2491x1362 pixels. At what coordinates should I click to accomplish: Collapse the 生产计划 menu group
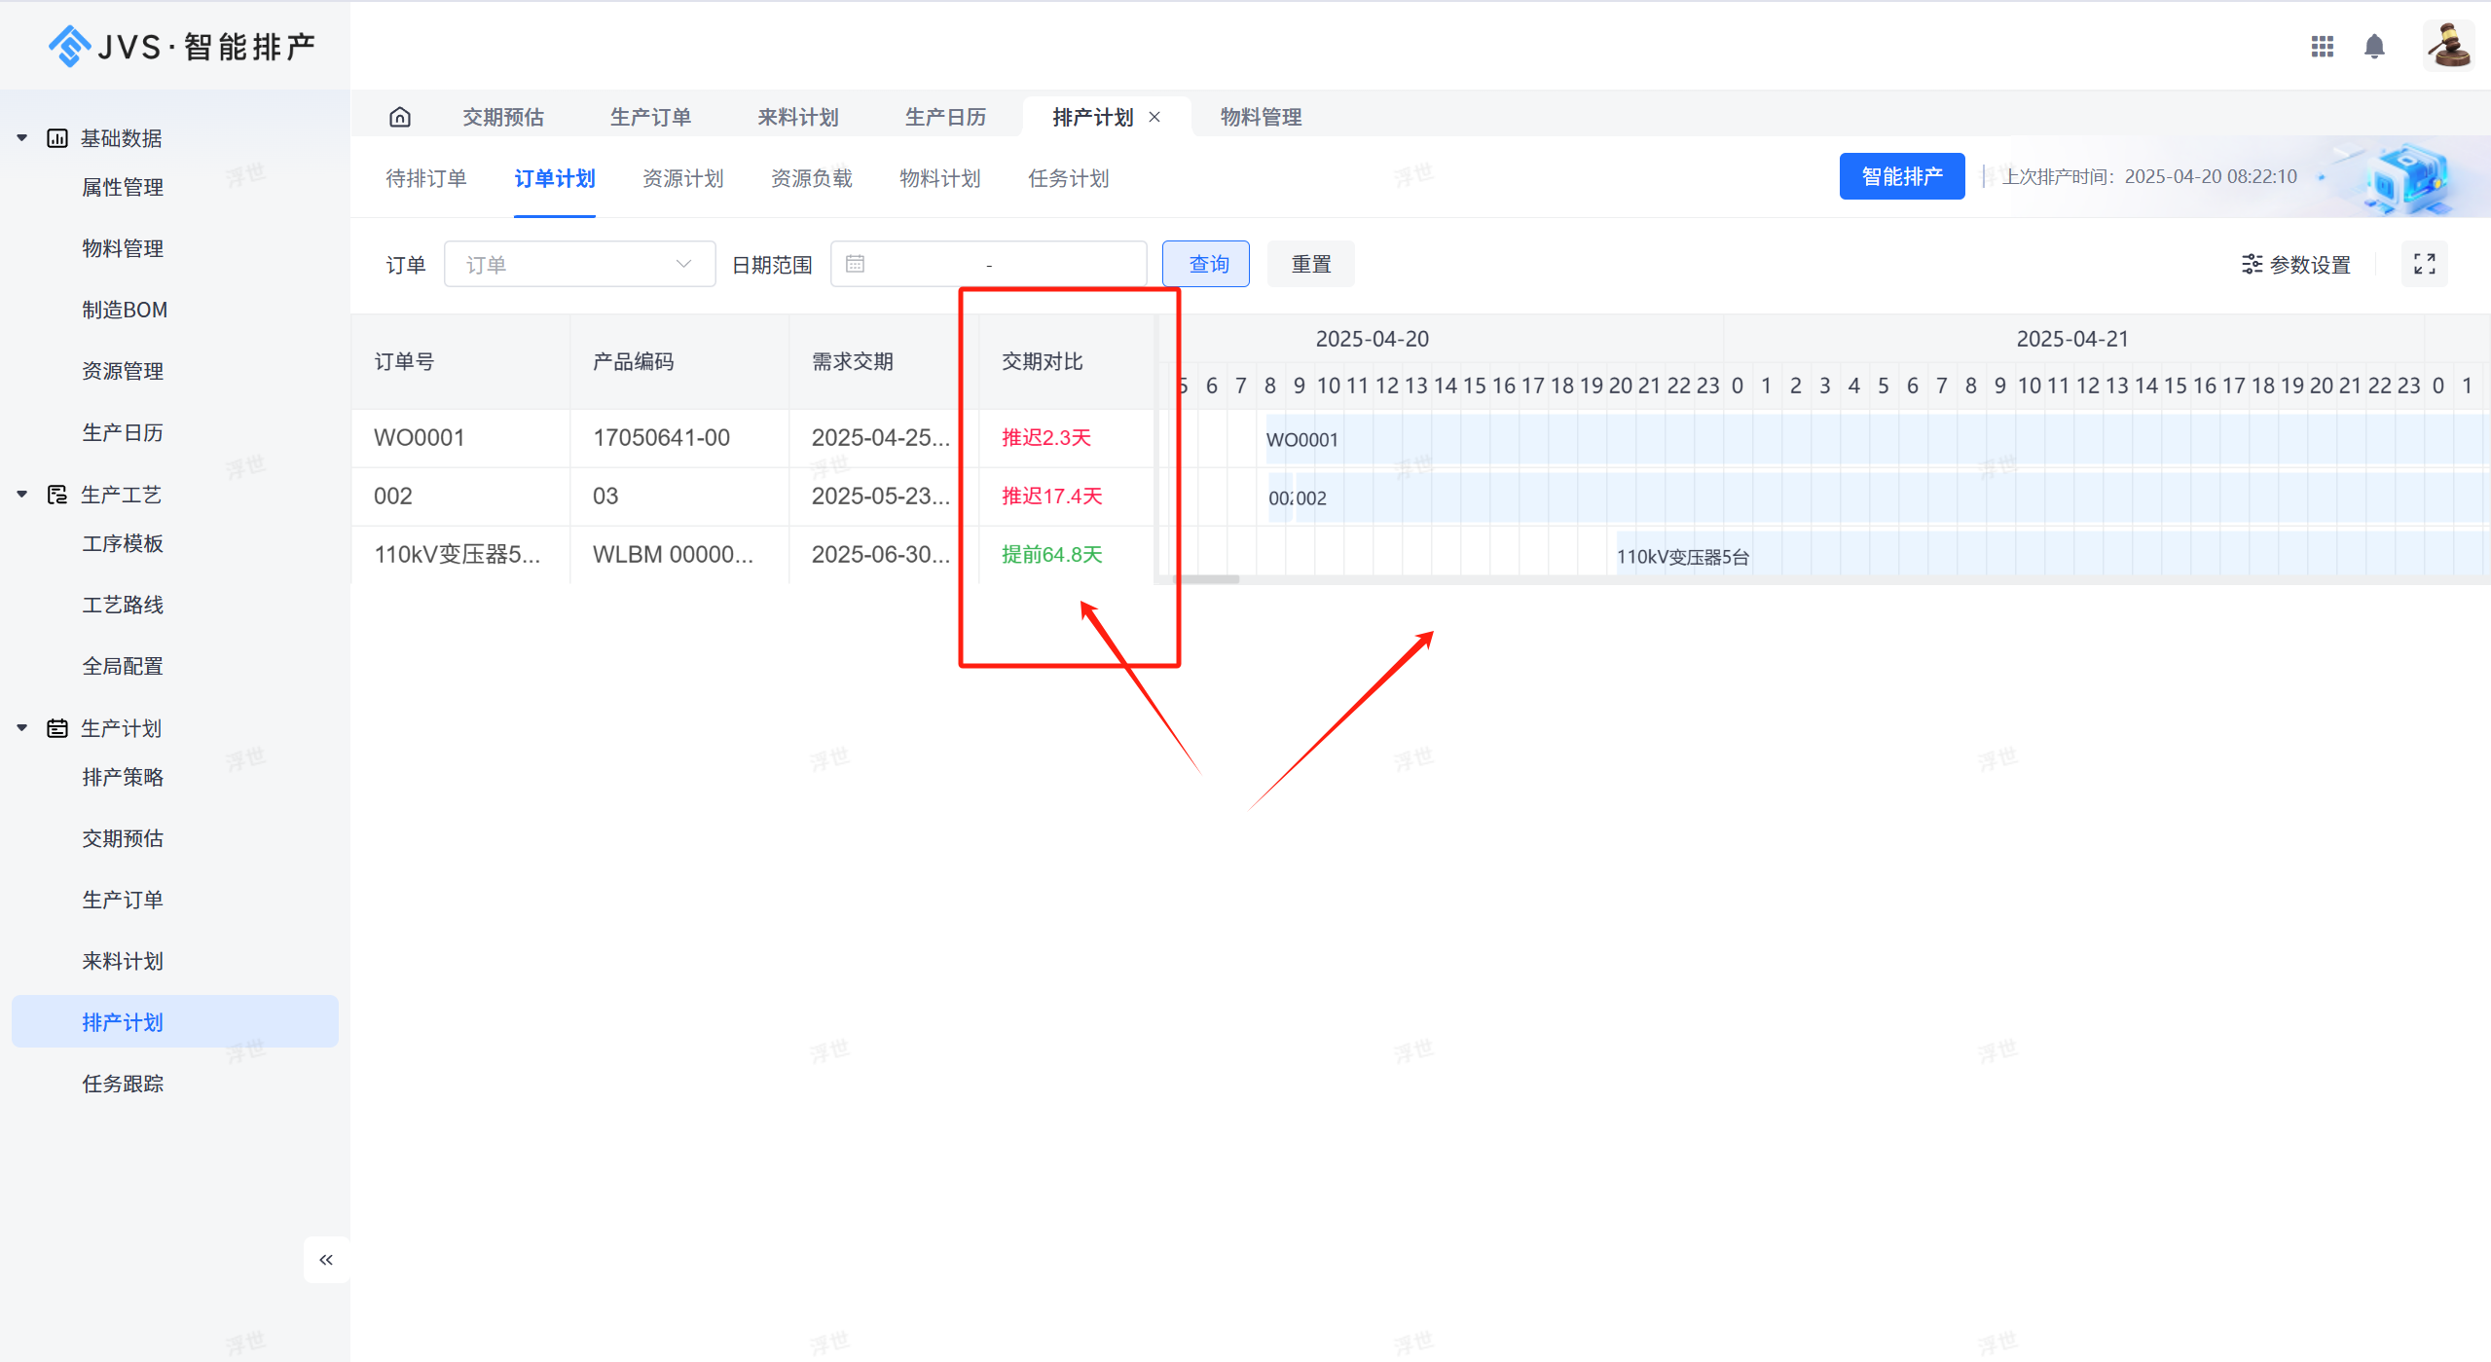(x=22, y=728)
